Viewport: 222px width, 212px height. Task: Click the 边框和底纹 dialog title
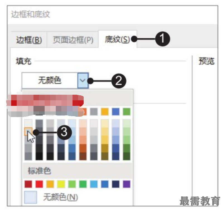point(31,14)
